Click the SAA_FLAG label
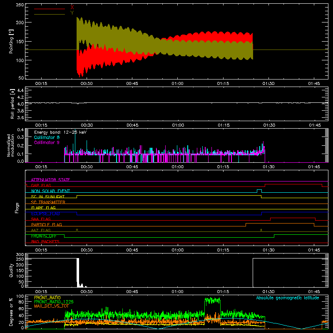The height and width of the screenshot is (333, 333). tap(41, 219)
